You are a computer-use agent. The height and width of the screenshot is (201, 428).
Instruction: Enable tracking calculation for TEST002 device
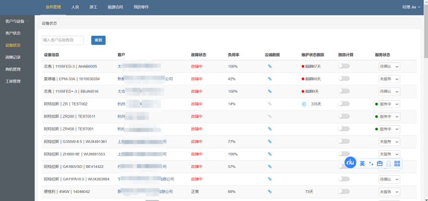[344, 103]
